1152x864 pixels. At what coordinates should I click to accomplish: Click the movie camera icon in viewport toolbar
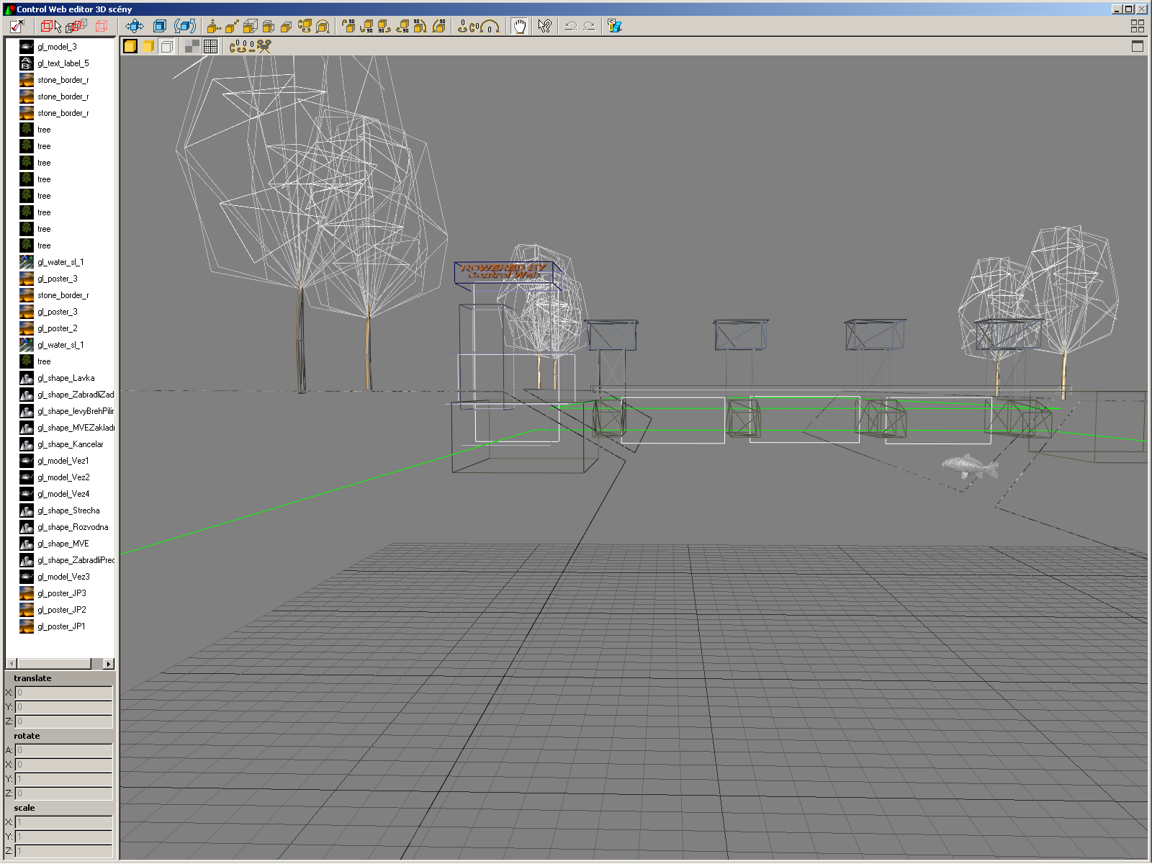pyautogui.click(x=264, y=47)
